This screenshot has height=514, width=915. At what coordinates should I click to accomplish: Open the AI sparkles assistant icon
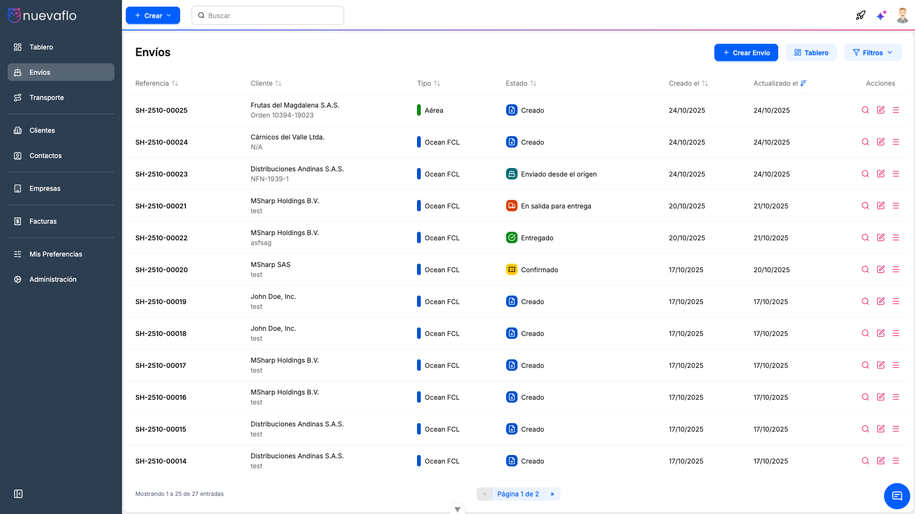[x=882, y=15]
